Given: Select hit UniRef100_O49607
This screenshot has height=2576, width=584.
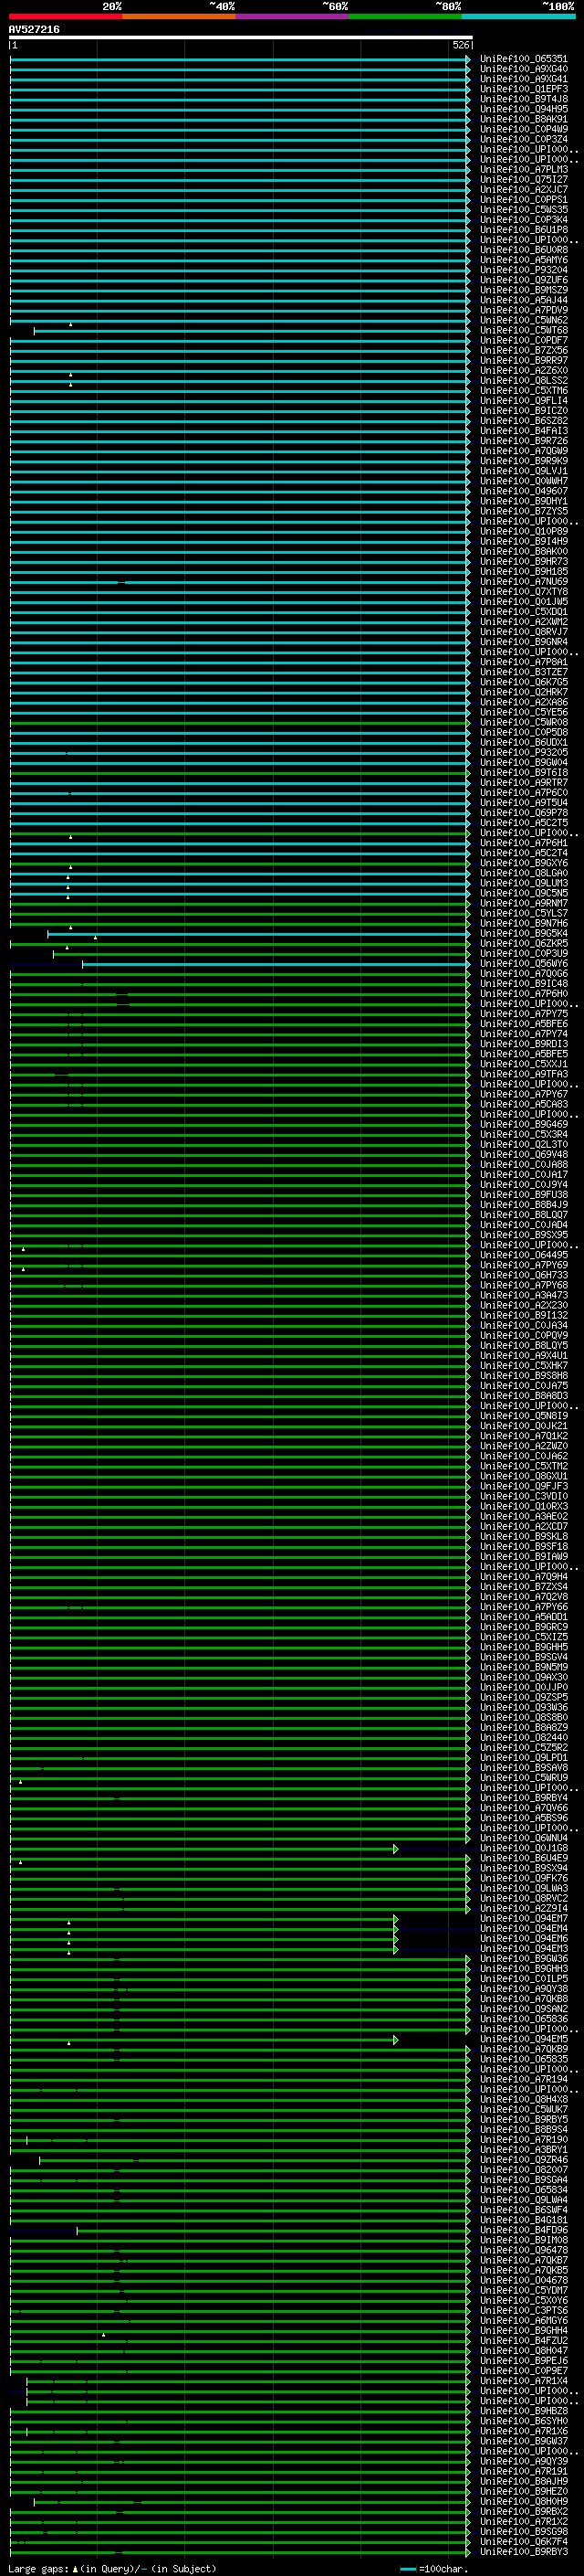Looking at the screenshot, I should pyautogui.click(x=523, y=492).
